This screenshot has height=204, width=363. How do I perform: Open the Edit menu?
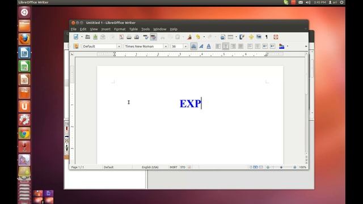(83, 29)
